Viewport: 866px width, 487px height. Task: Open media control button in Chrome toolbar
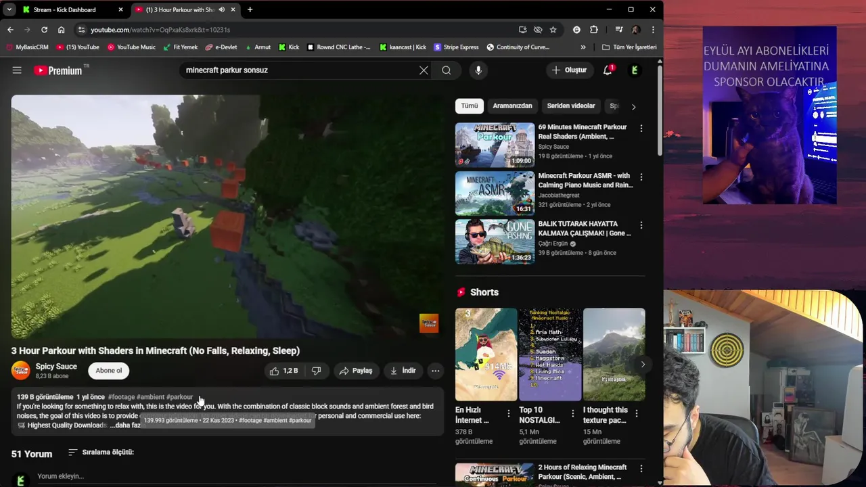point(619,30)
